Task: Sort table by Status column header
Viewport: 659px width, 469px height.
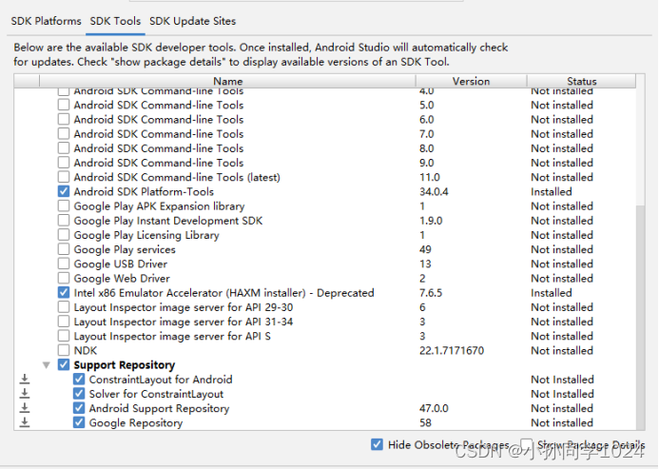Action: (x=581, y=81)
